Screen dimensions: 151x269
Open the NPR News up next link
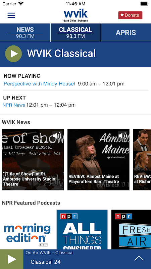tap(14, 105)
